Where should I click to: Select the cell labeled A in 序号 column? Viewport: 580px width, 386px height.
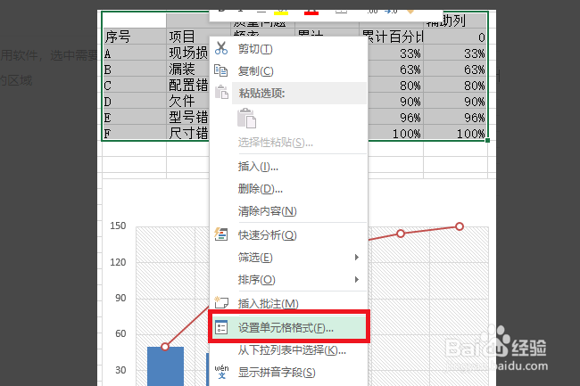pos(134,53)
